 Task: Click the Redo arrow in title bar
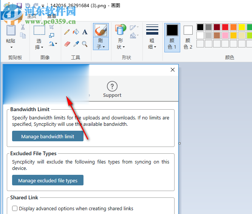(36, 6)
